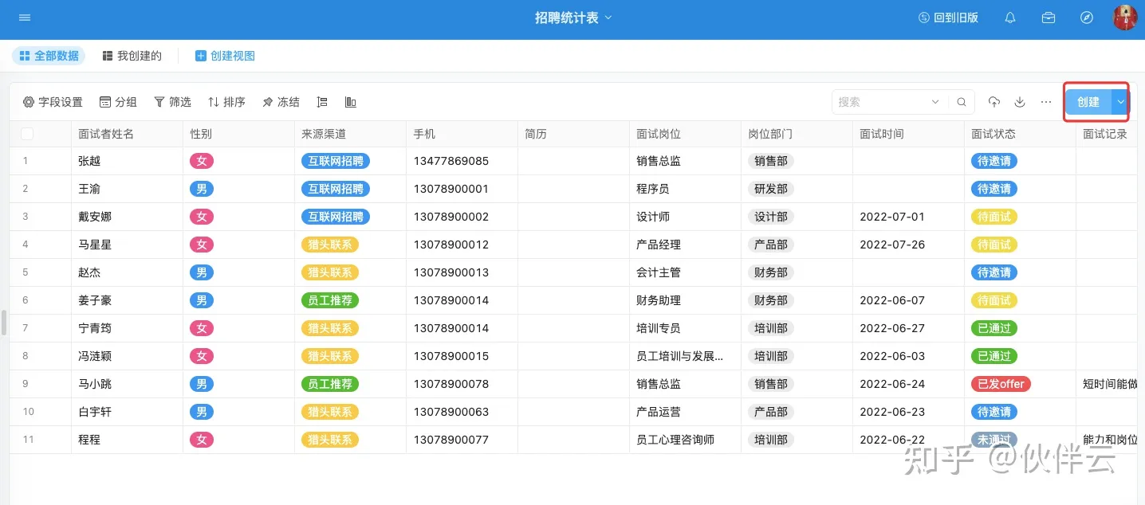Image resolution: width=1145 pixels, height=505 pixels.
Task: Click the 面试者姓名 column header
Action: point(127,134)
